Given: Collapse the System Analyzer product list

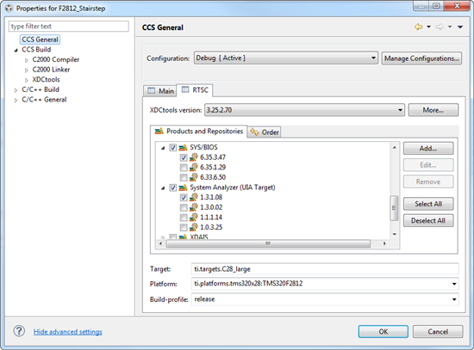Looking at the screenshot, I should pyautogui.click(x=163, y=188).
